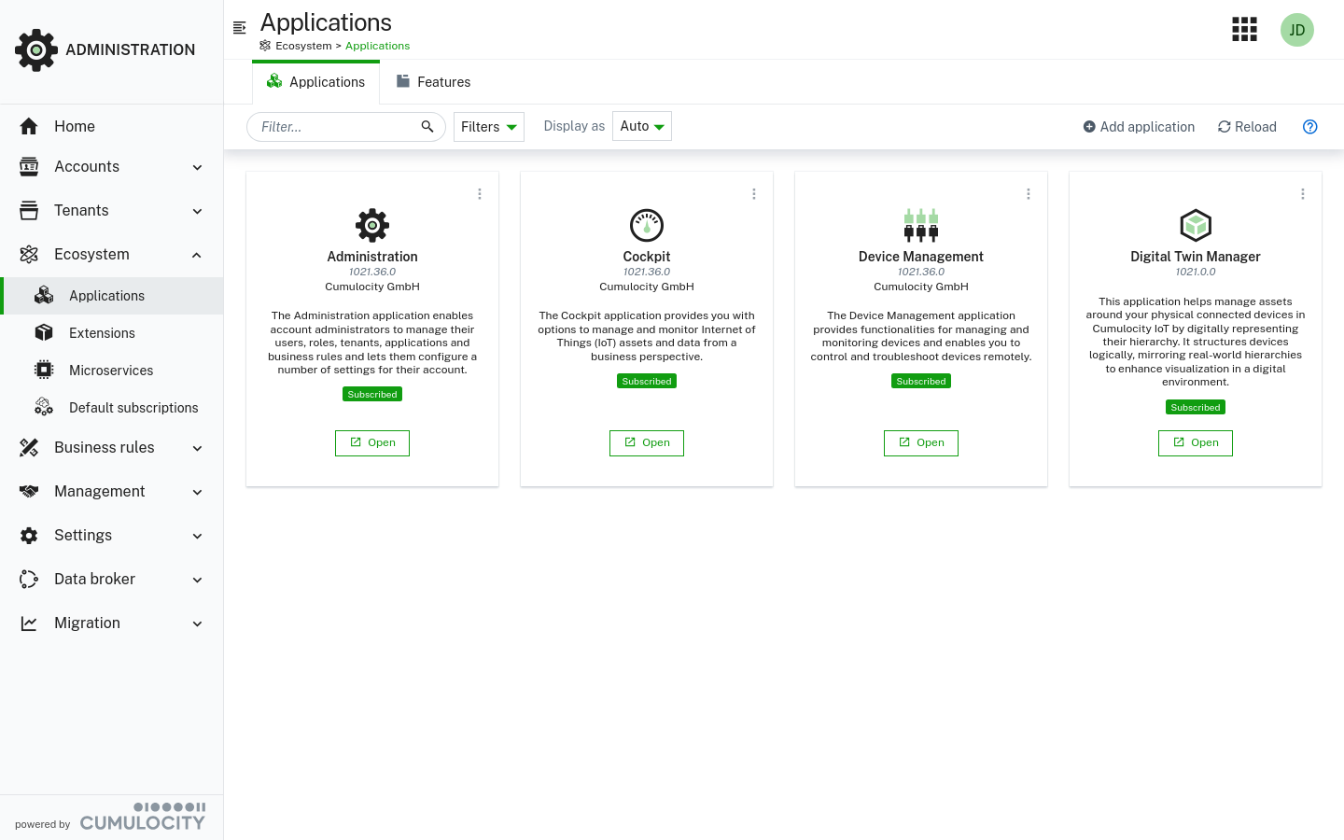
Task: Click the help question mark icon
Action: (1309, 126)
